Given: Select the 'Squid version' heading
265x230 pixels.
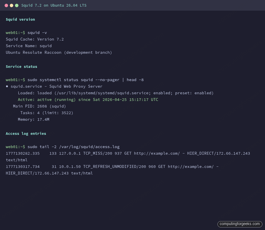Looking at the screenshot, I should pos(20,19).
